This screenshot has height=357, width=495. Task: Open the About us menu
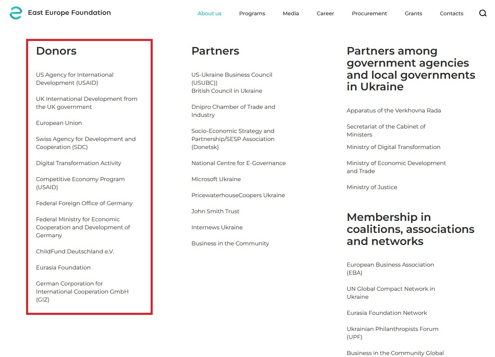(209, 14)
